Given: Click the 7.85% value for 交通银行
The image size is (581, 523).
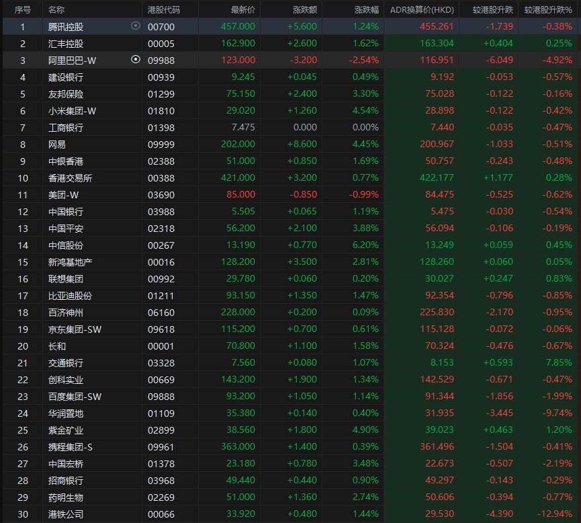Looking at the screenshot, I should pyautogui.click(x=559, y=363).
